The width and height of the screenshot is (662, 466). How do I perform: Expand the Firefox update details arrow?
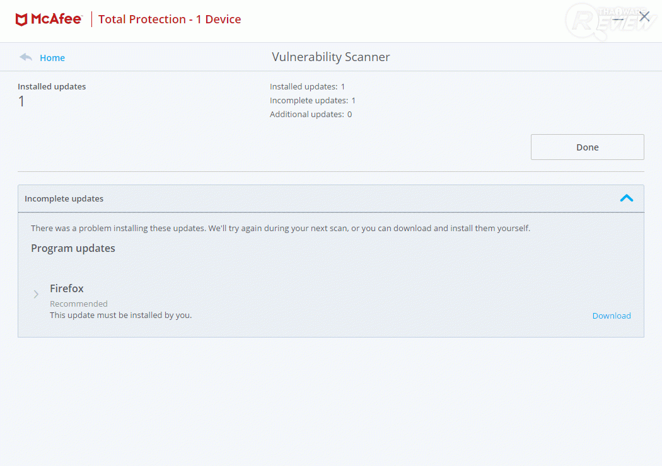pyautogui.click(x=37, y=294)
